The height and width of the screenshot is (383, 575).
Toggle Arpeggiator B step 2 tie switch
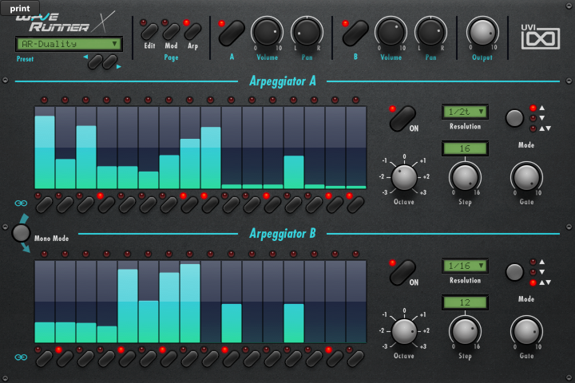(x=65, y=358)
